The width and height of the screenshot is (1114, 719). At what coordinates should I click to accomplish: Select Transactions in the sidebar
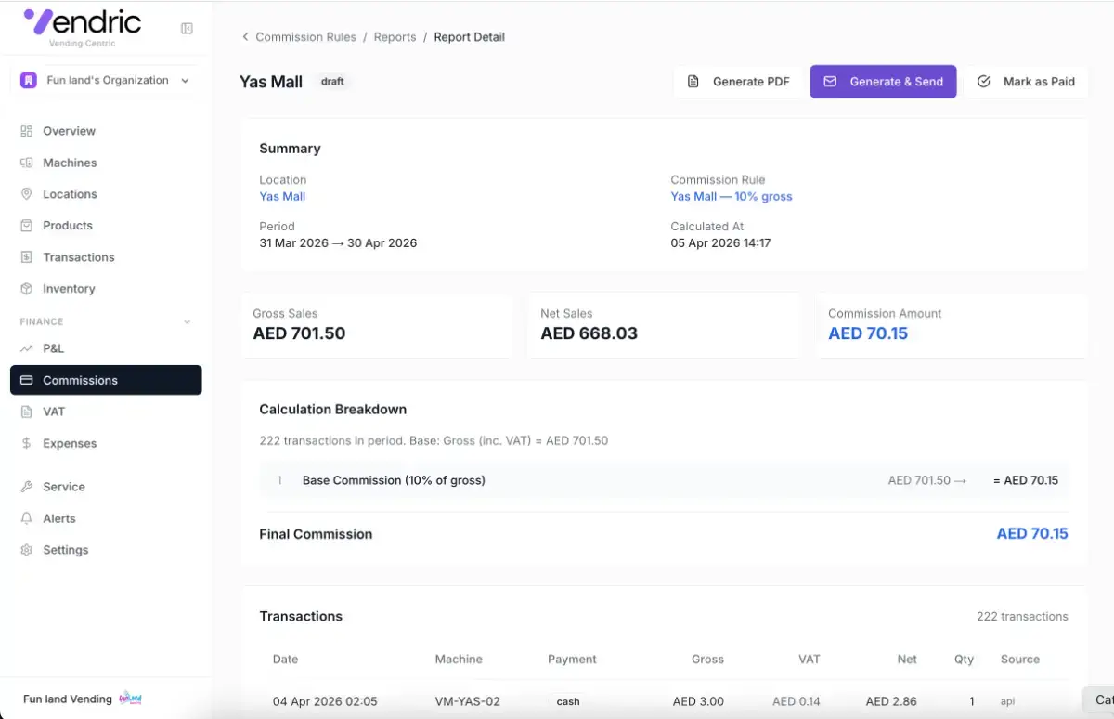[106, 257]
